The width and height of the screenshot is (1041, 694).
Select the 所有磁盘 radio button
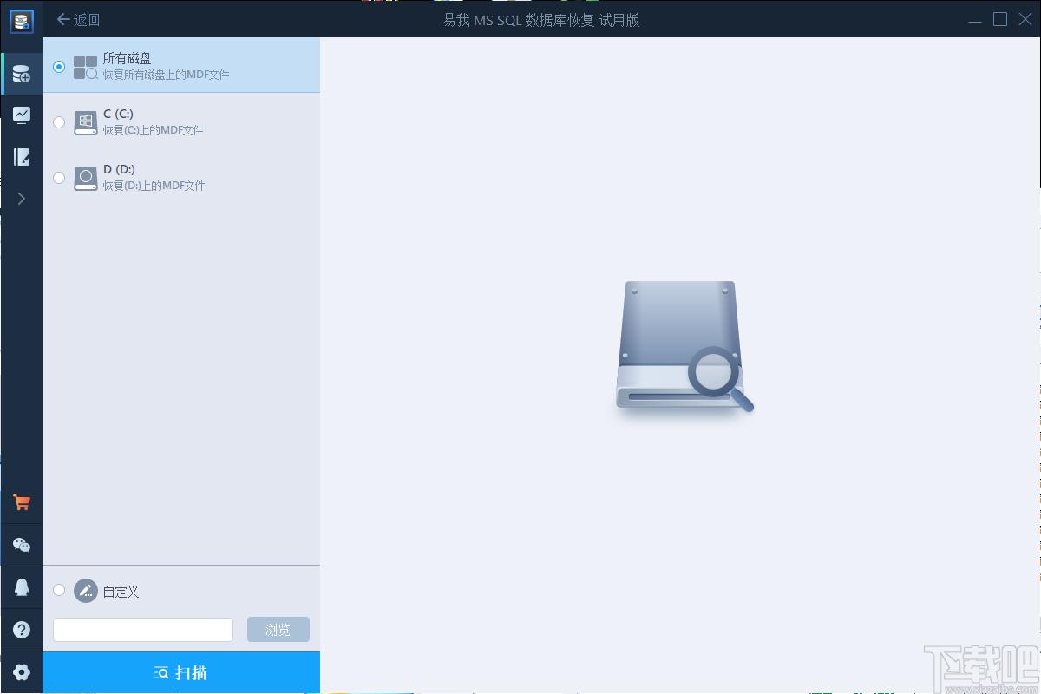click(59, 66)
